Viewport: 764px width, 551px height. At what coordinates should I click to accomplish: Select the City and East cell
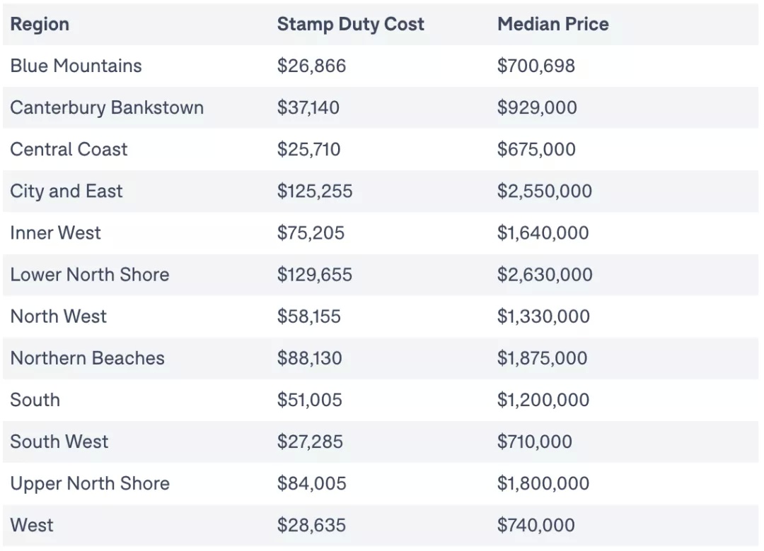tap(66, 191)
